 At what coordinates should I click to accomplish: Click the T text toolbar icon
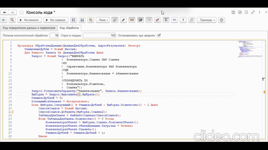coord(183,20)
